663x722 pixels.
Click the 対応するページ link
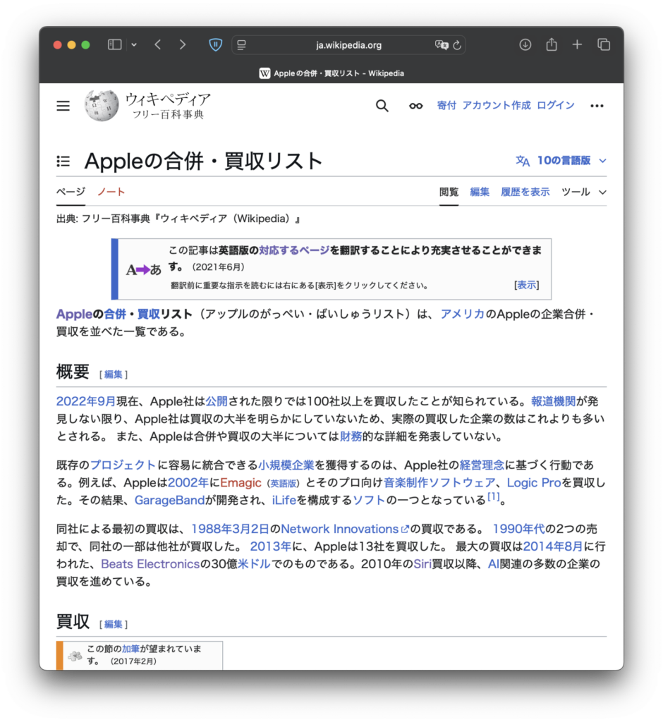(294, 250)
